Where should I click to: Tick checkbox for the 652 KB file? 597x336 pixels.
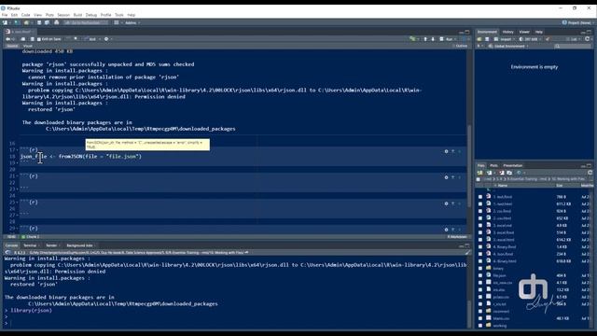tap(480, 218)
